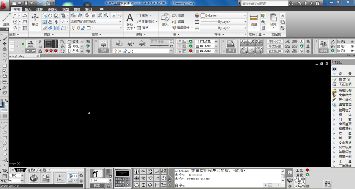Open the ByLayer linetype dropdown in 特性 panel

(224, 28)
